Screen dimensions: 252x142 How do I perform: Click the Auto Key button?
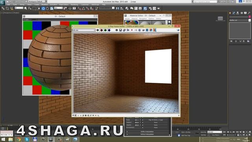204,132
